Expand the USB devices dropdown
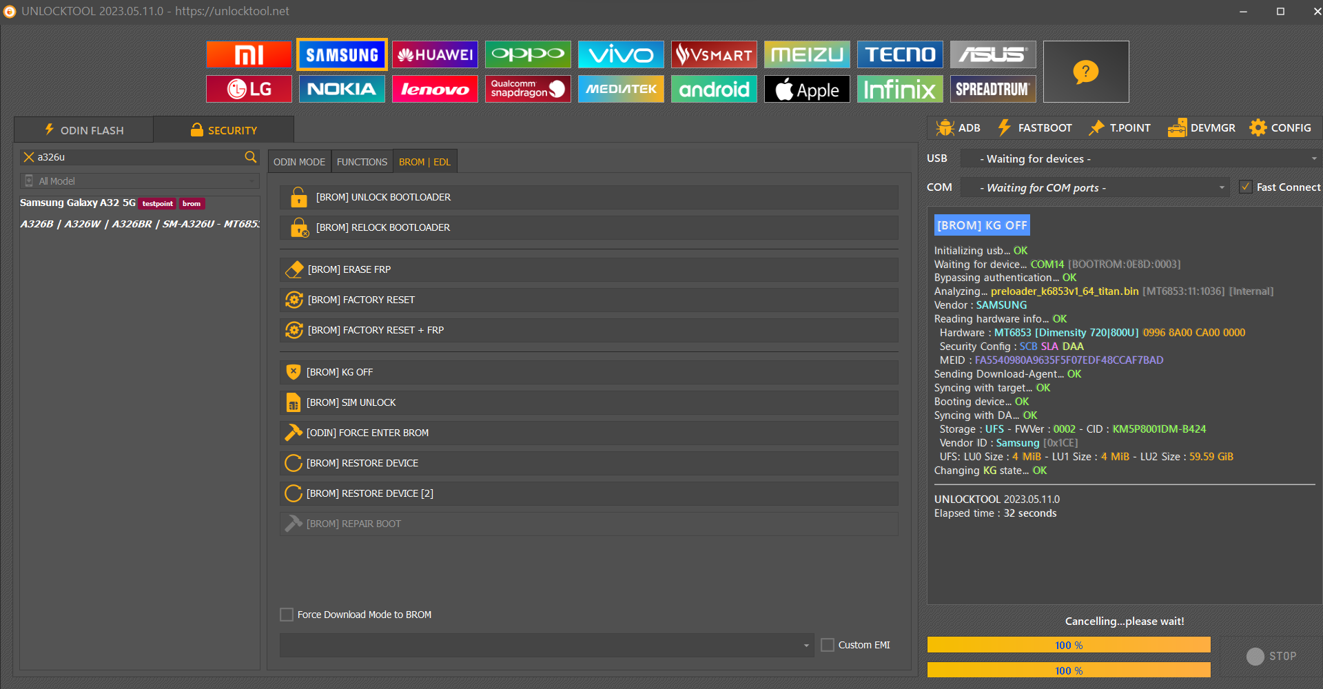The height and width of the screenshot is (689, 1323). (1141, 159)
